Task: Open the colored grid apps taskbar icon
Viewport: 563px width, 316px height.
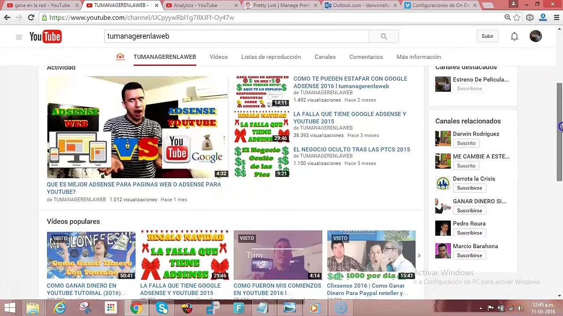Action: (x=110, y=308)
